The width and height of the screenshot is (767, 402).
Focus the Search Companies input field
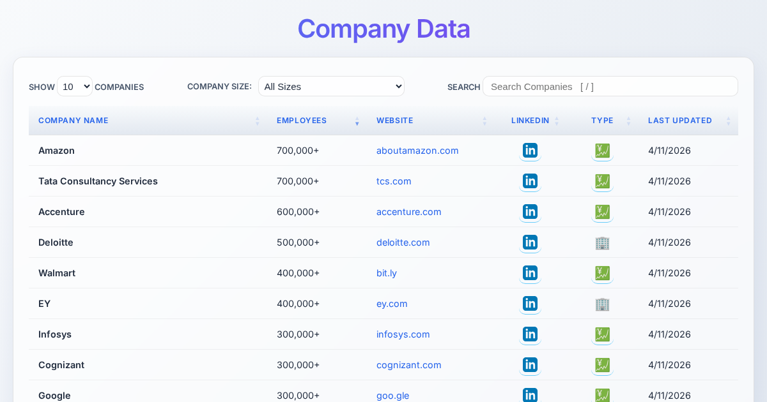point(610,86)
